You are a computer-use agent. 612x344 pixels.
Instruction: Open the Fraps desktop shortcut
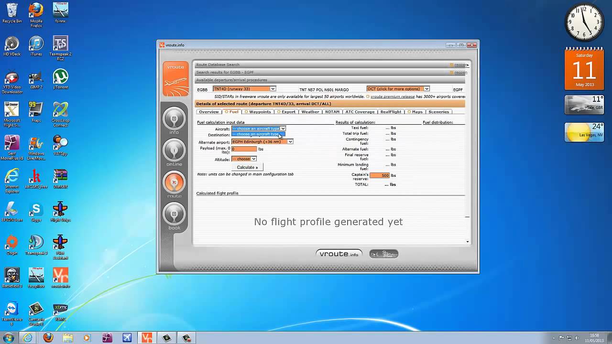point(36,113)
